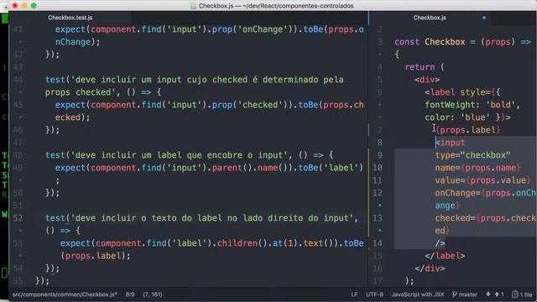
Task: Click the '<input' tag line
Action: click(450, 143)
